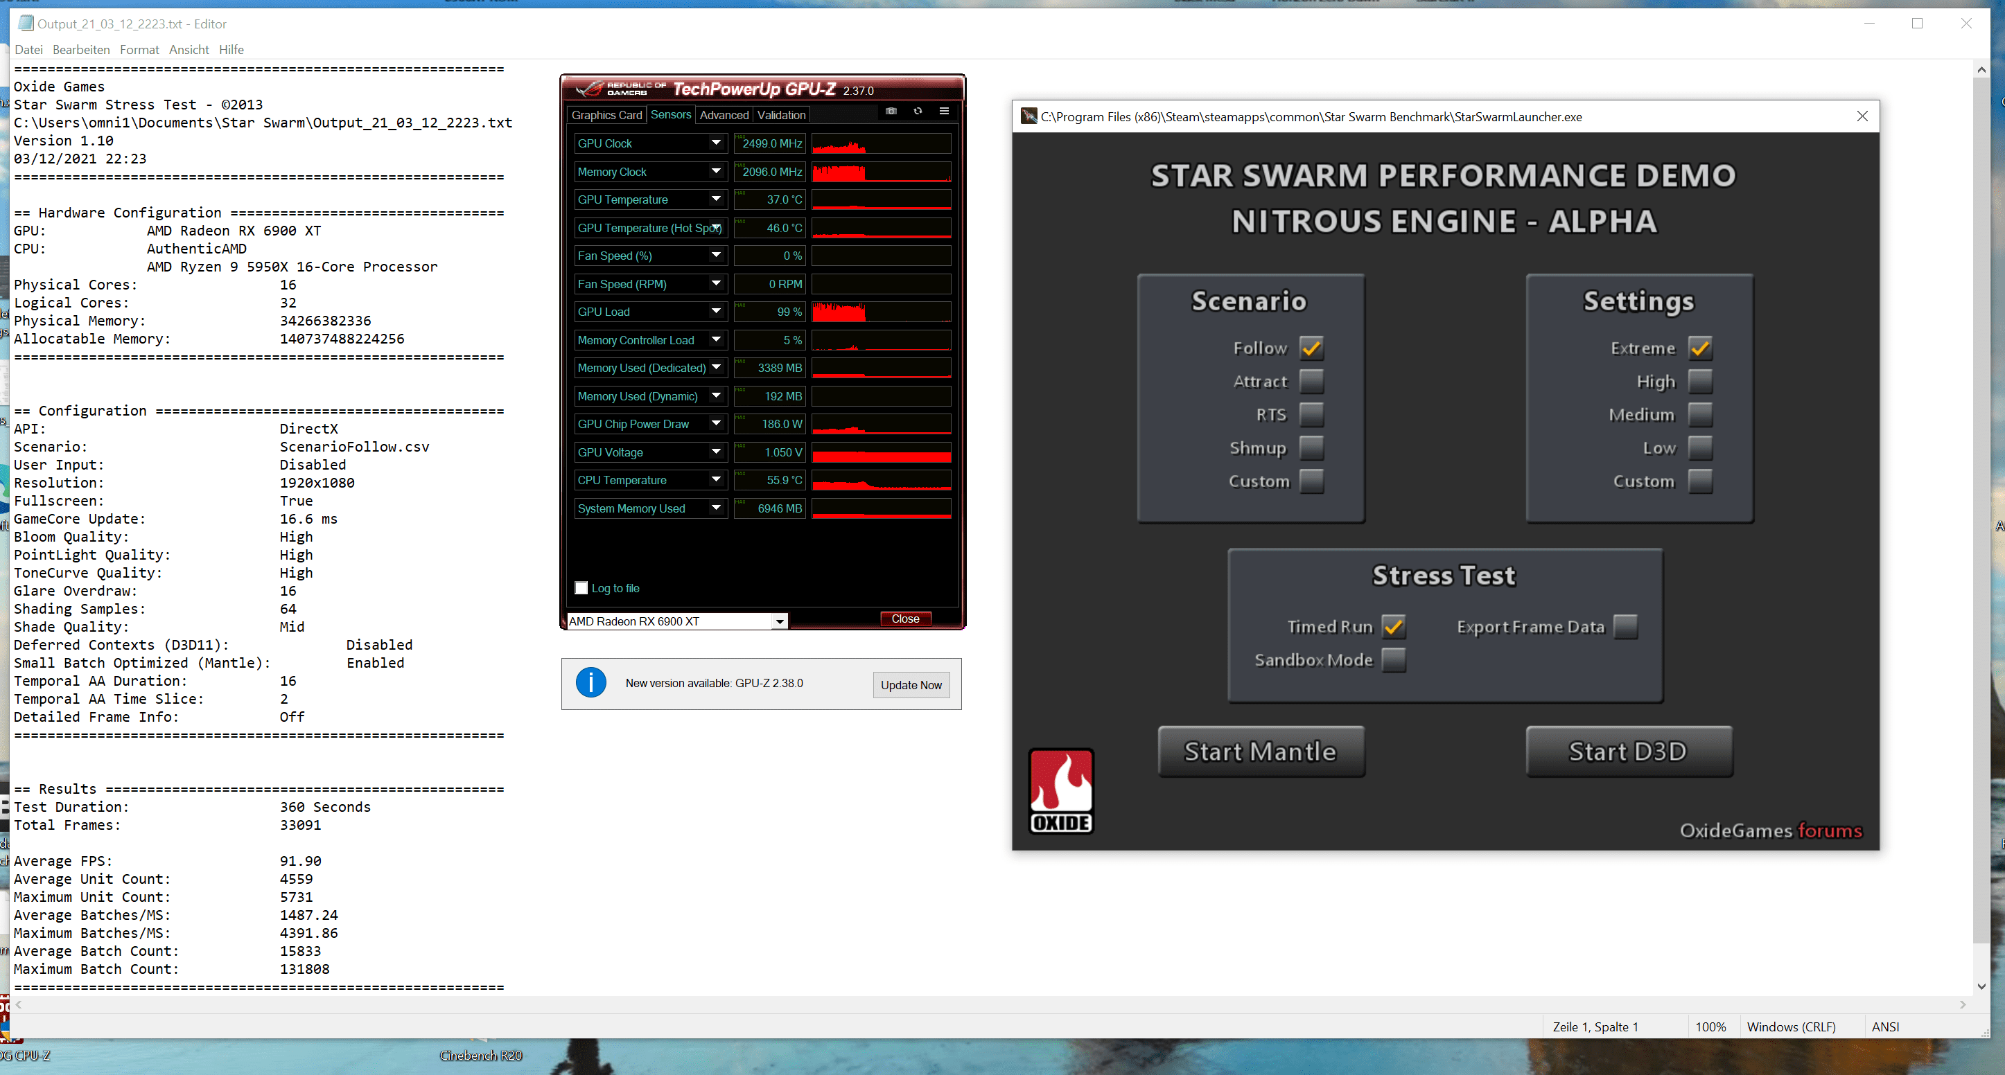This screenshot has height=1075, width=2005.
Task: Open the Memory Clock sensor dropdown
Action: 716,171
